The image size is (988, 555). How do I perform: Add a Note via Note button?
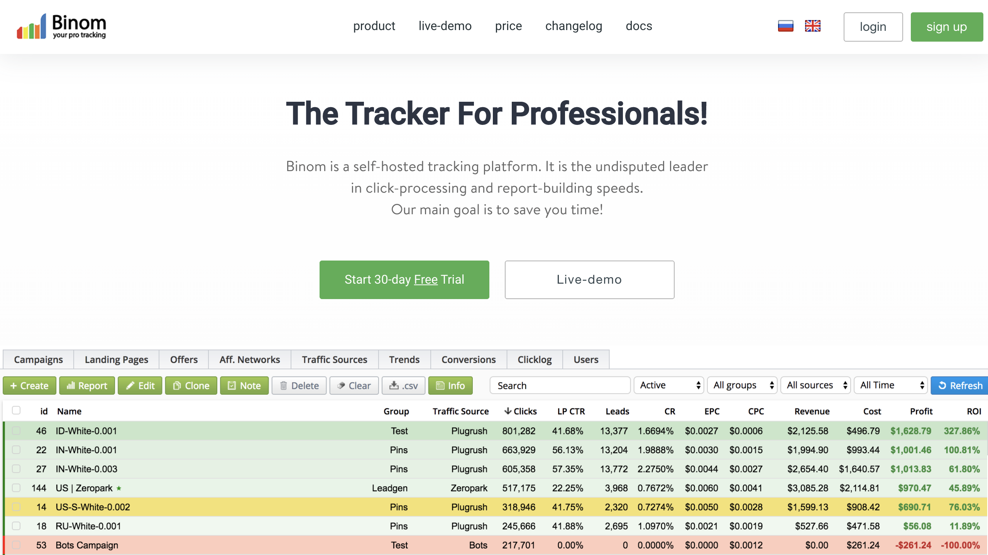coord(244,385)
